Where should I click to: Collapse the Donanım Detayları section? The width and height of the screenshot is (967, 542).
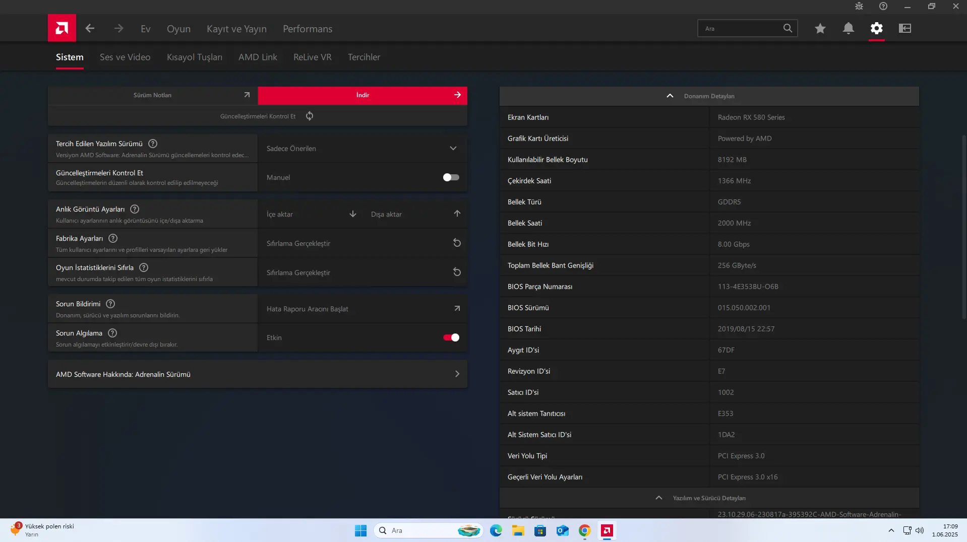click(709, 96)
